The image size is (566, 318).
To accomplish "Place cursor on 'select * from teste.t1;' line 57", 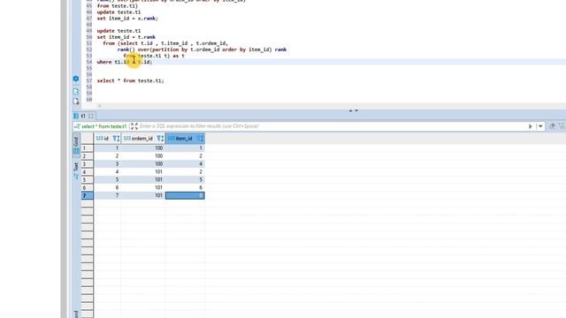I will pos(130,80).
